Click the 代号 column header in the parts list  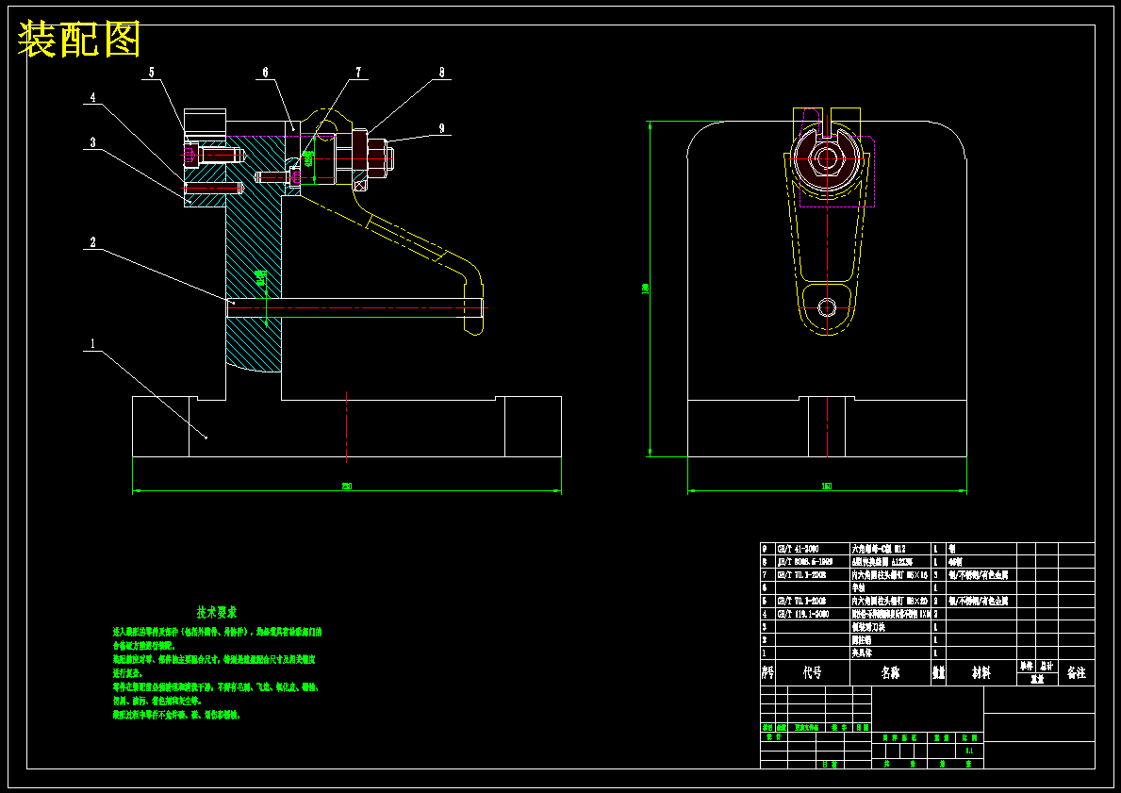[812, 673]
